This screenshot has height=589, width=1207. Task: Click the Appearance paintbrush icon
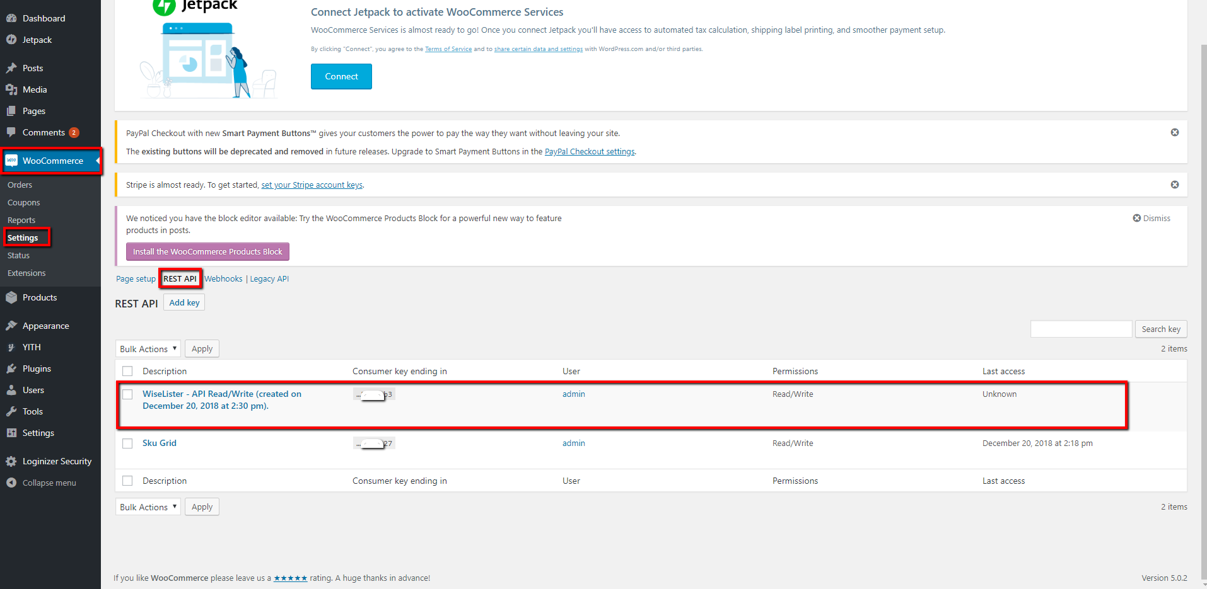click(11, 326)
